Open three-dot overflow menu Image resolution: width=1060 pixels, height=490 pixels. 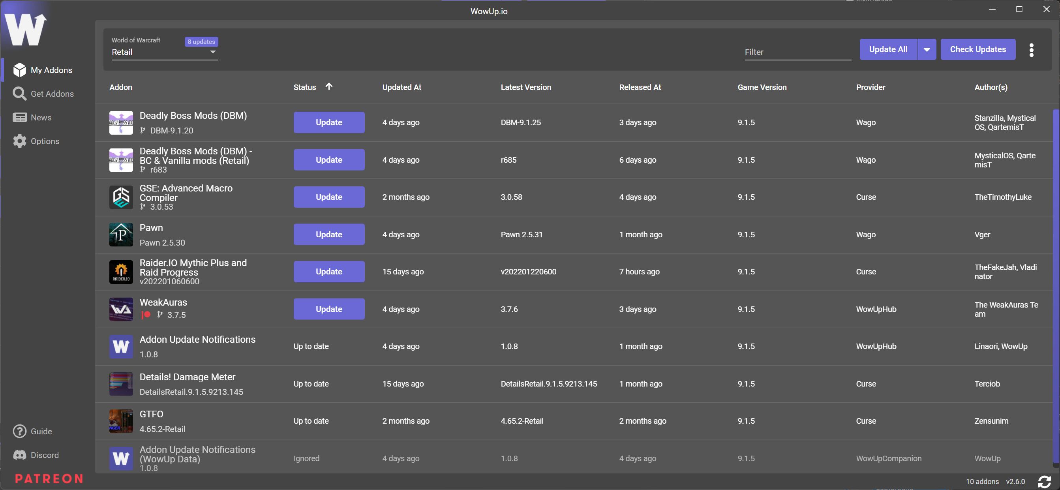tap(1032, 49)
